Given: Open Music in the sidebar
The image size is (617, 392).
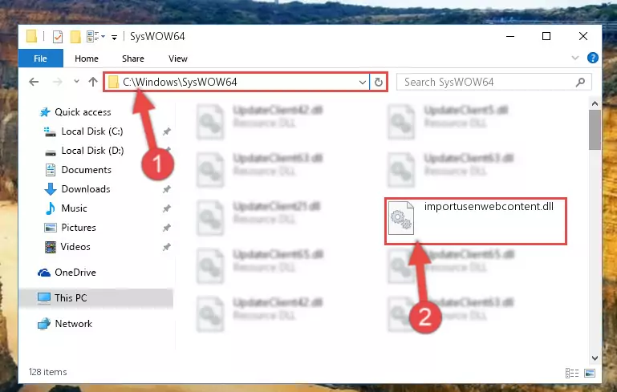Looking at the screenshot, I should (x=74, y=208).
